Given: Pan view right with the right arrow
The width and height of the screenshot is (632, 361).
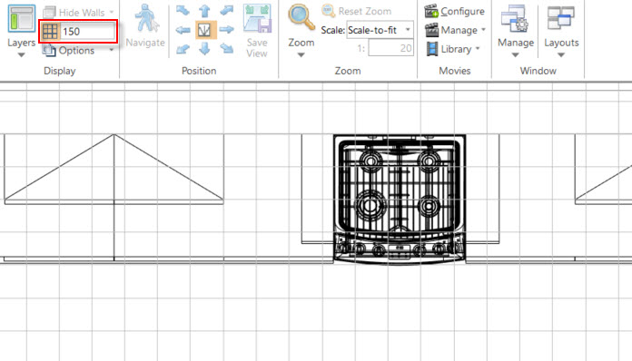Looking at the screenshot, I should pos(226,29).
